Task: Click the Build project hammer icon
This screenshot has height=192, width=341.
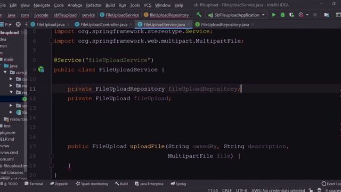Action: coord(199,15)
